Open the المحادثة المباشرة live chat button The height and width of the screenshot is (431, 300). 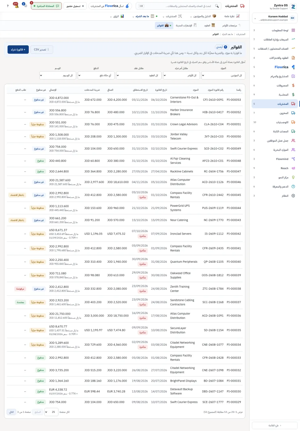[x=46, y=6]
